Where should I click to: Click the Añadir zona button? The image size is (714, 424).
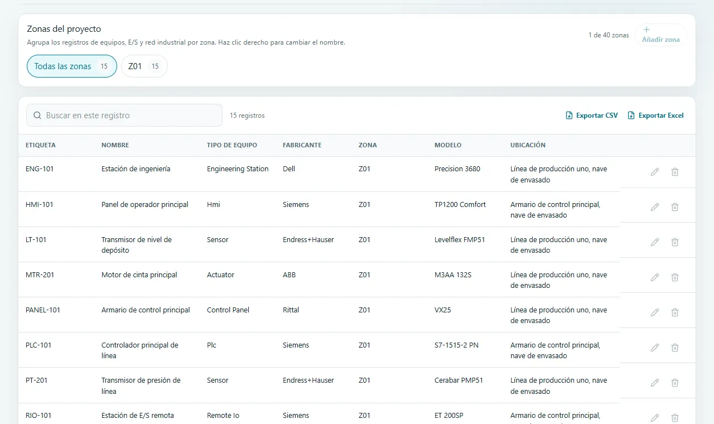[x=661, y=35]
